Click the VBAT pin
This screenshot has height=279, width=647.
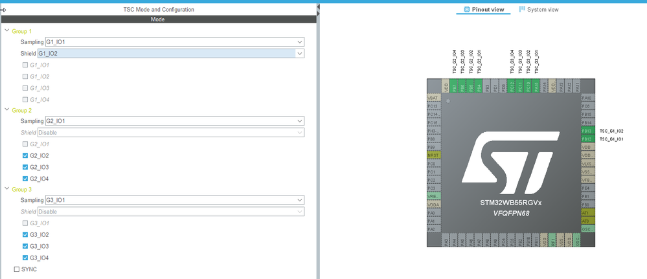coord(434,98)
